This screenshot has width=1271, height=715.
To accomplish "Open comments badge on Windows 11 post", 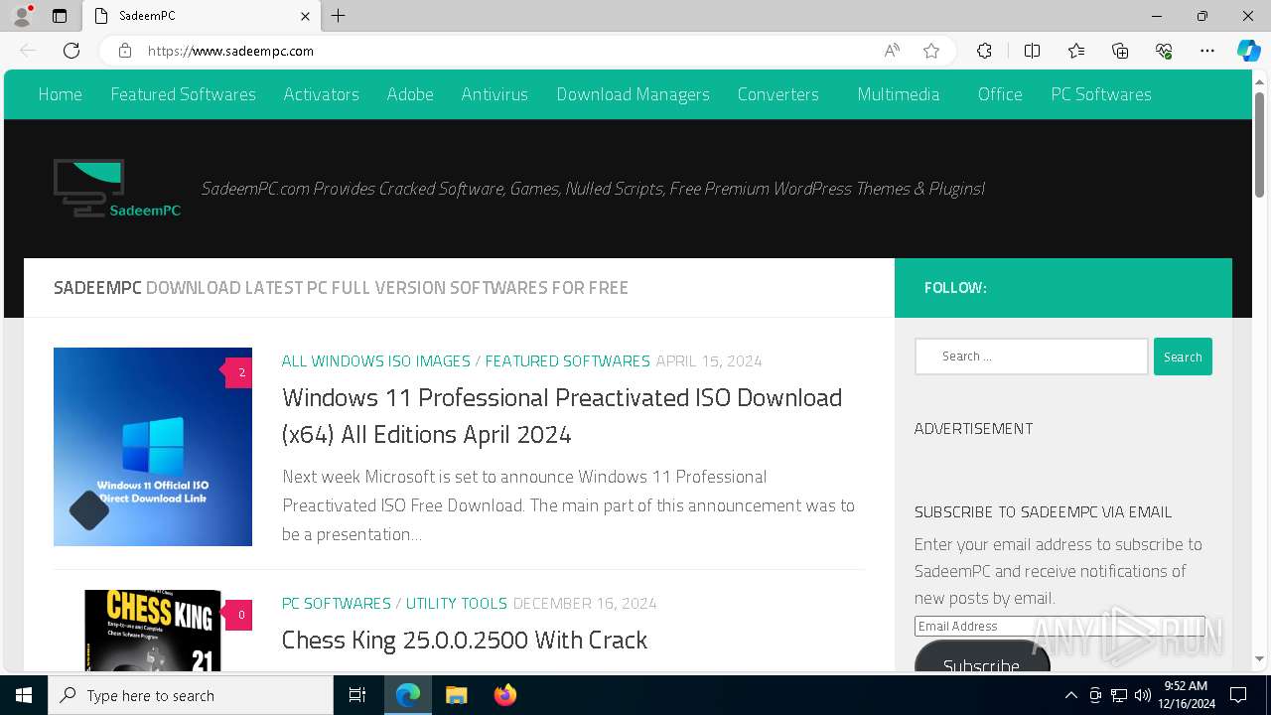I will click(x=239, y=373).
